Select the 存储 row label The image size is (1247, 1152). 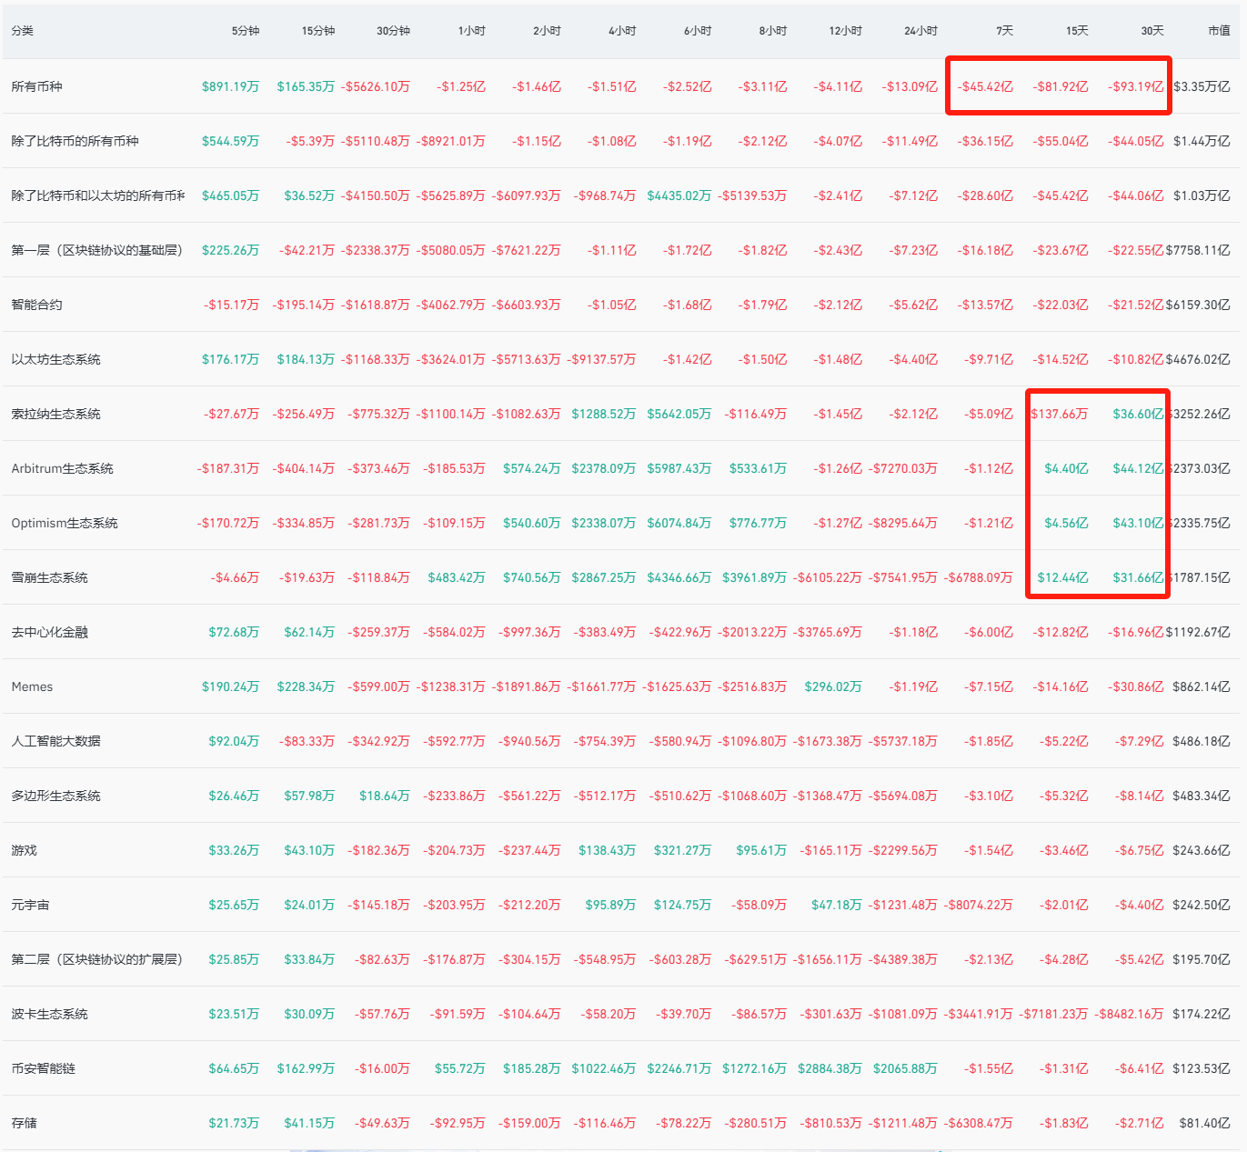[24, 1123]
